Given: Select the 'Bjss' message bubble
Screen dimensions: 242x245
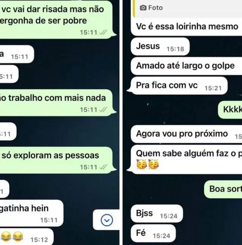Looking at the screenshot, I should (157, 214).
